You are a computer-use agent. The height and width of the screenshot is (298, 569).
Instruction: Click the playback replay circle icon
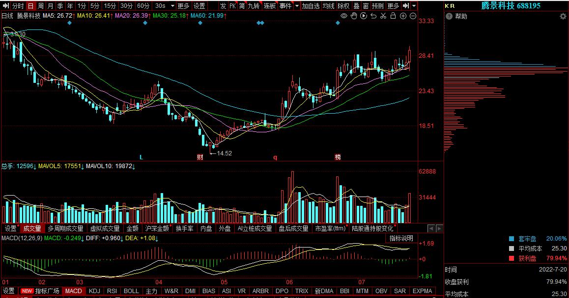364,16
